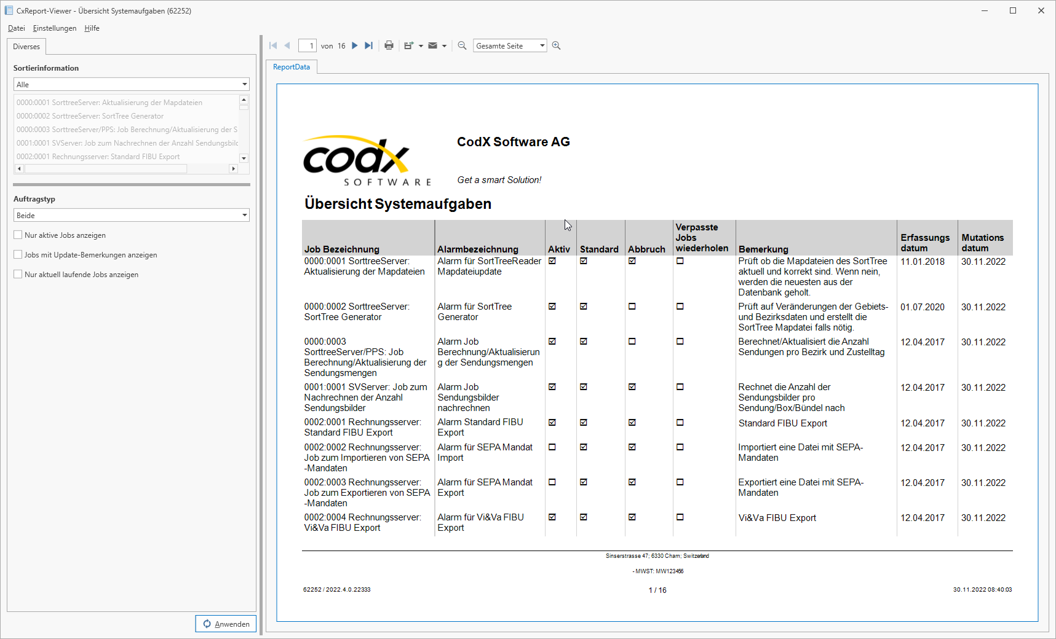
Task: Print the report
Action: pyautogui.click(x=389, y=45)
